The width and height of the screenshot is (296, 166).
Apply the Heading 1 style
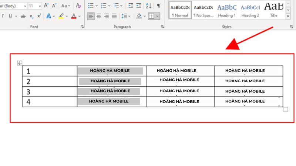(x=226, y=10)
